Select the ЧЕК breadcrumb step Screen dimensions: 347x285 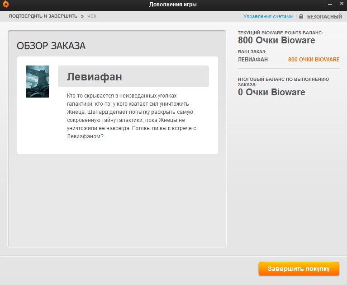pyautogui.click(x=92, y=16)
